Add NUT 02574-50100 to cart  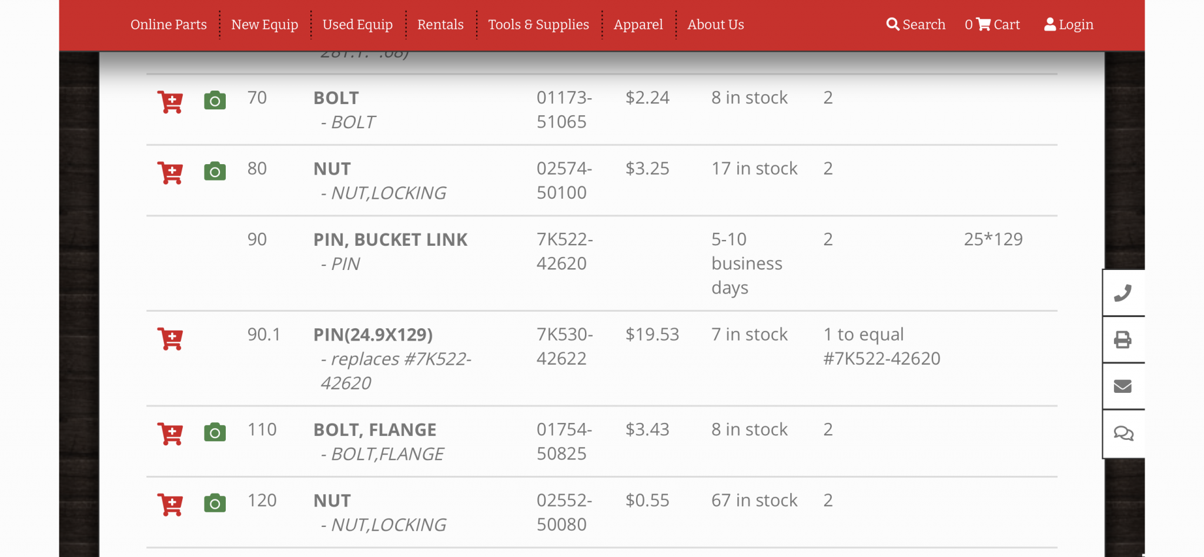click(170, 173)
